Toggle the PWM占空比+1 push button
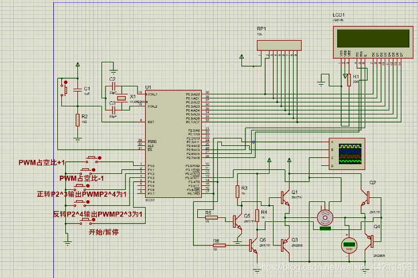Screen dimensions: 418x278 pos(92,158)
